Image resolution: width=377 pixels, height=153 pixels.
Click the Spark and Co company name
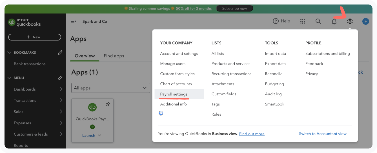coord(95,21)
